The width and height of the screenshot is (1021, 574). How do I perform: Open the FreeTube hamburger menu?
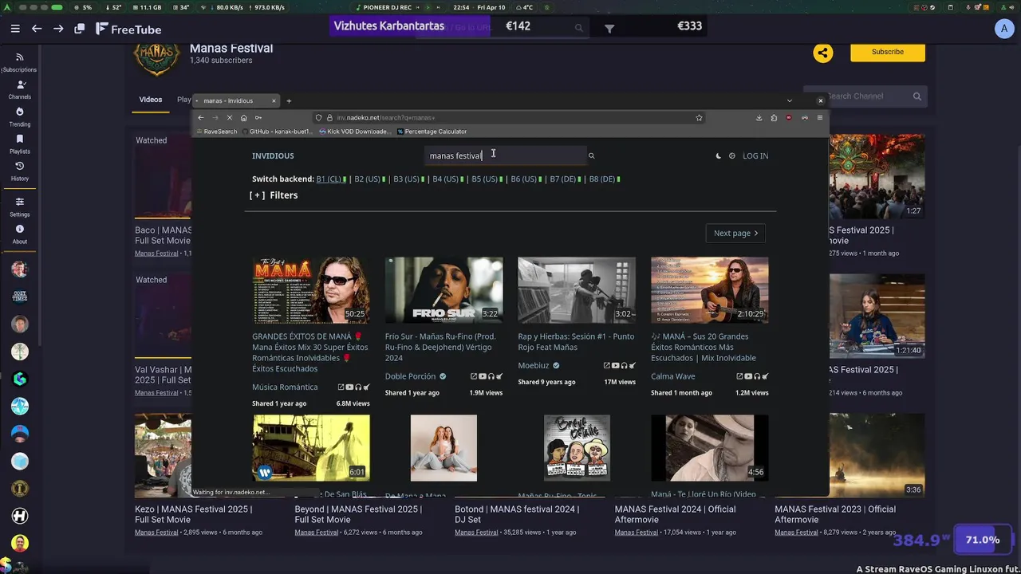click(x=15, y=29)
